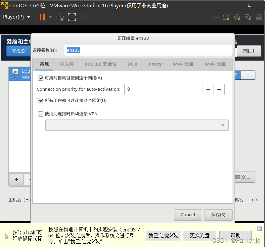Image resolution: width=265 pixels, height=247 pixels.
Task: Open the Proxy tab
Action: [155, 64]
